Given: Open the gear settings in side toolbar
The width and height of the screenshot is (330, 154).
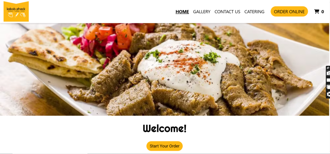Looking at the screenshot, I should 328,94.
